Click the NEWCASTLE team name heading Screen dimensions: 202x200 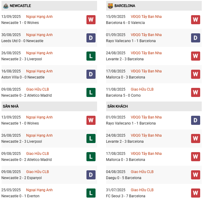coord(20,6)
